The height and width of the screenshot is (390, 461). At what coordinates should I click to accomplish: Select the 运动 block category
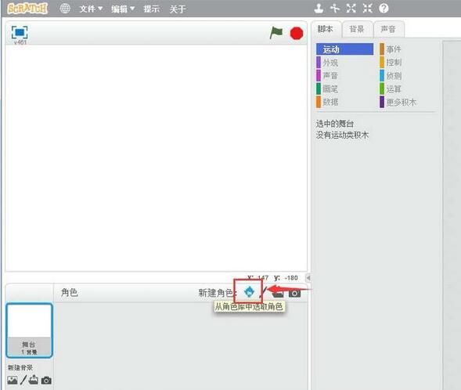(x=344, y=49)
